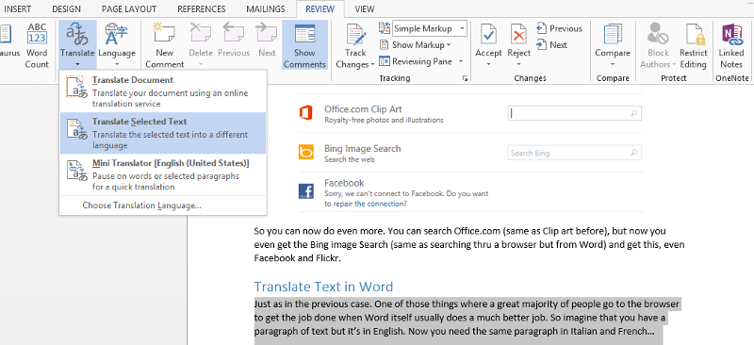The image size is (754, 345).
Task: Go to Next comment icon
Action: [266, 34]
